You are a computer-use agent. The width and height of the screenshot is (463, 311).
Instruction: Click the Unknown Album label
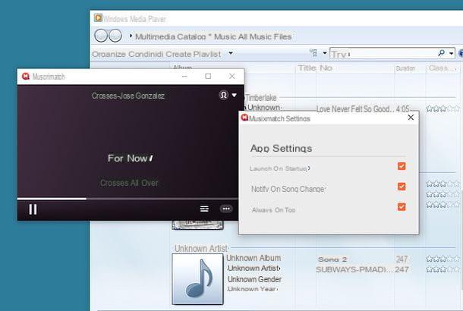pos(254,258)
